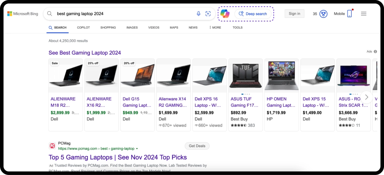
Task: Click the search magnifier icon in search box
Action: click(x=49, y=14)
